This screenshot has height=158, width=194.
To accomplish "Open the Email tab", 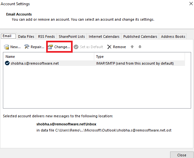I will pos(8,36).
